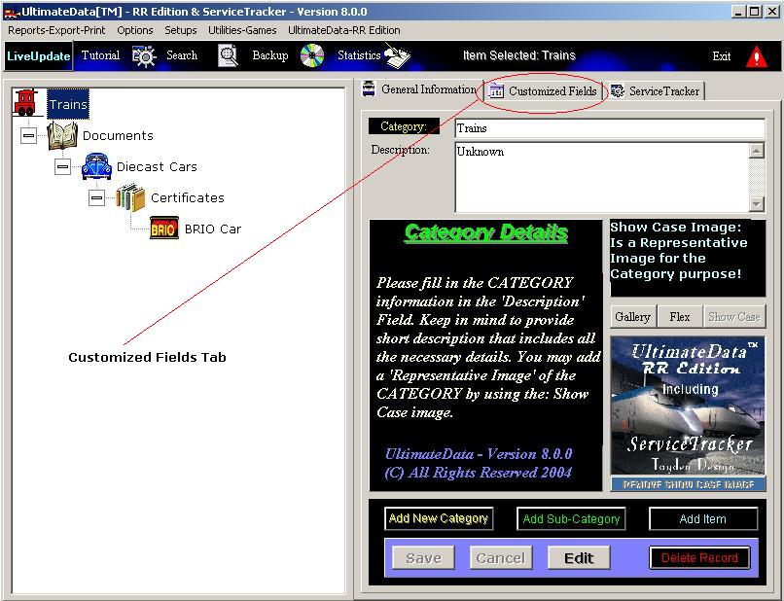Click the Backup CD disc icon
This screenshot has height=601, width=784.
[x=311, y=56]
